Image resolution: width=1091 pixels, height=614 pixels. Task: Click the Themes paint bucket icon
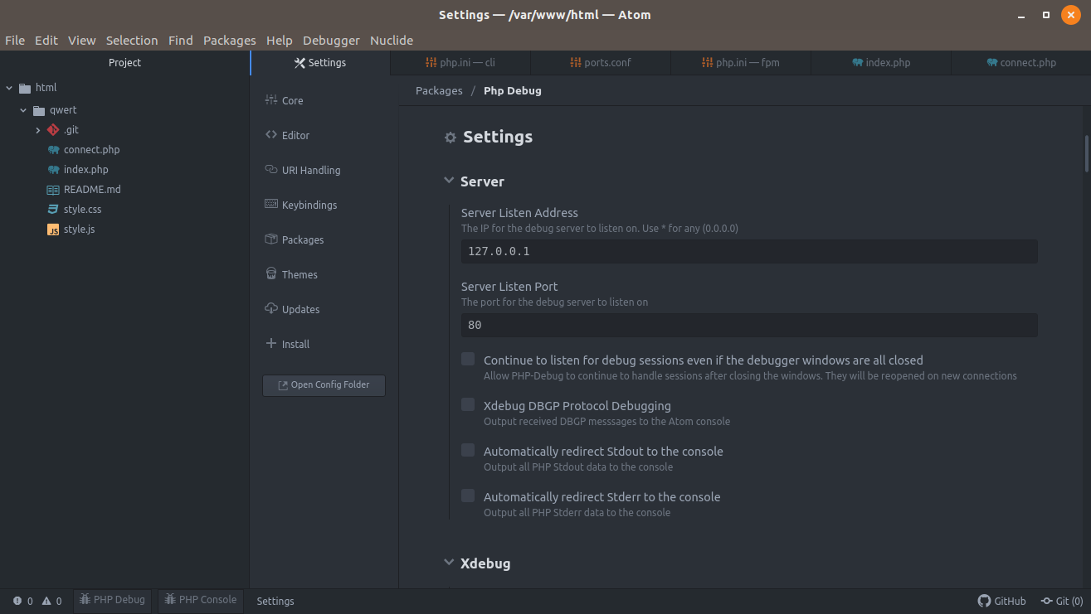[x=271, y=274]
